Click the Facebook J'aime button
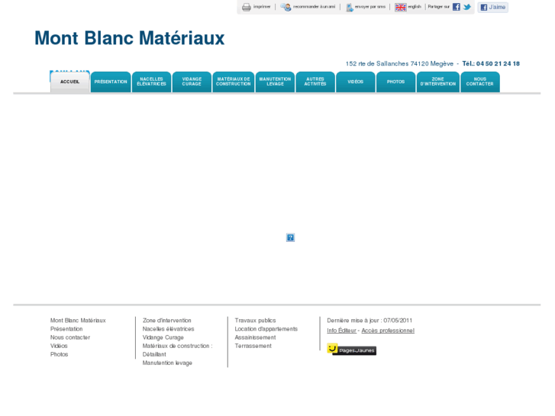 pos(492,7)
